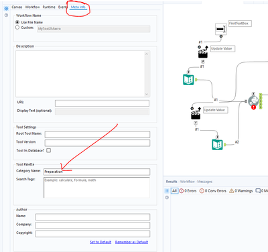
Task: Click the Warnings triangle filter icon
Action: [232, 191]
